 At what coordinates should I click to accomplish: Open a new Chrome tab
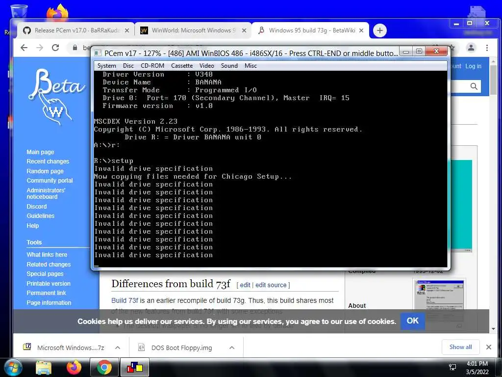point(380,30)
